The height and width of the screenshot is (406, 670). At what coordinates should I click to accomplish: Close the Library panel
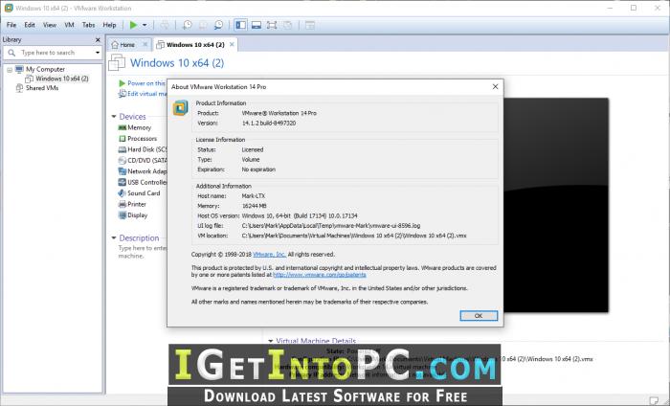point(98,40)
